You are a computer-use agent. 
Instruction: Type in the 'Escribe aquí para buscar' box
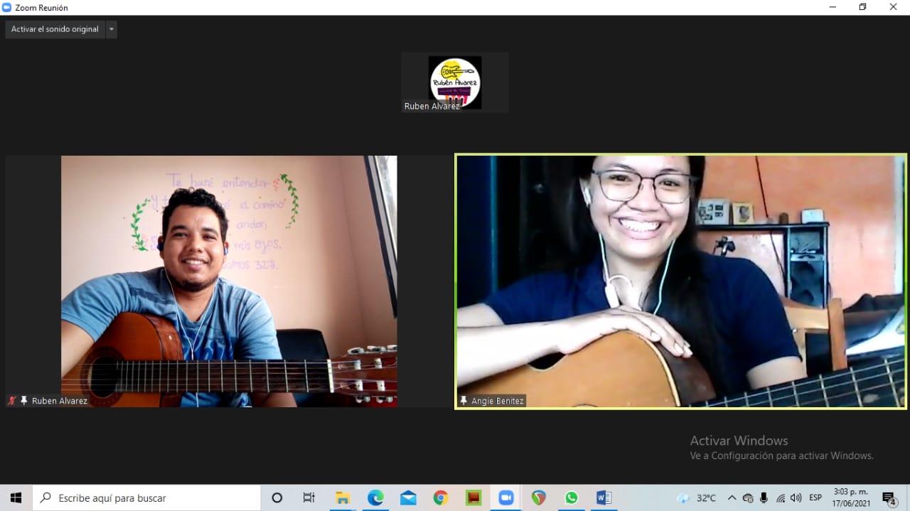[x=149, y=497]
